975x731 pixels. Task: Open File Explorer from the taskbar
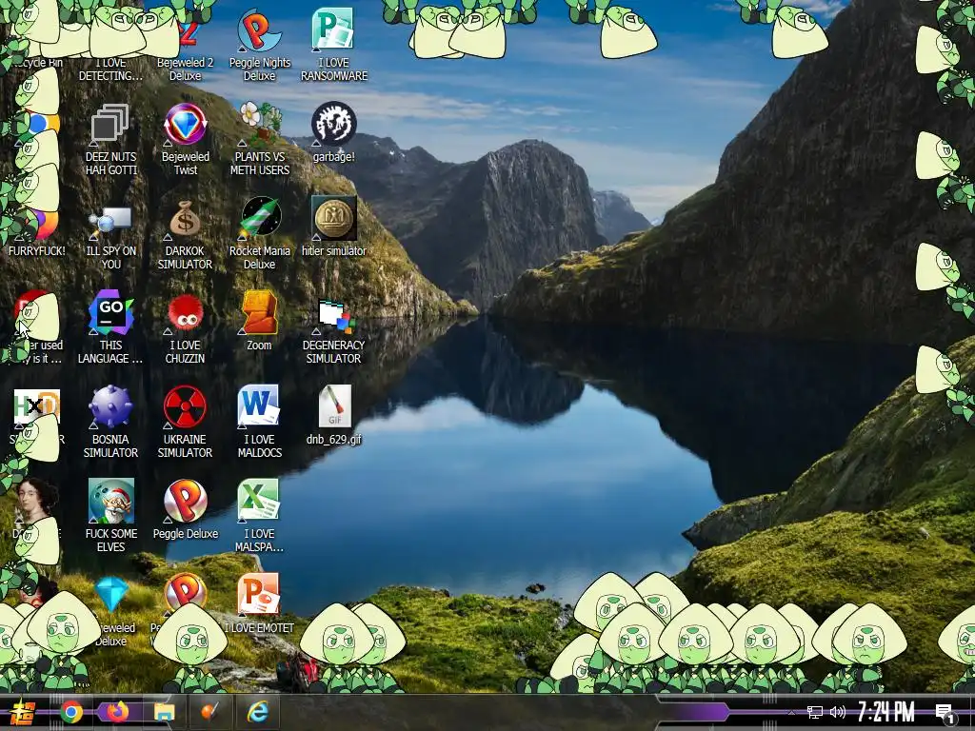pos(165,712)
